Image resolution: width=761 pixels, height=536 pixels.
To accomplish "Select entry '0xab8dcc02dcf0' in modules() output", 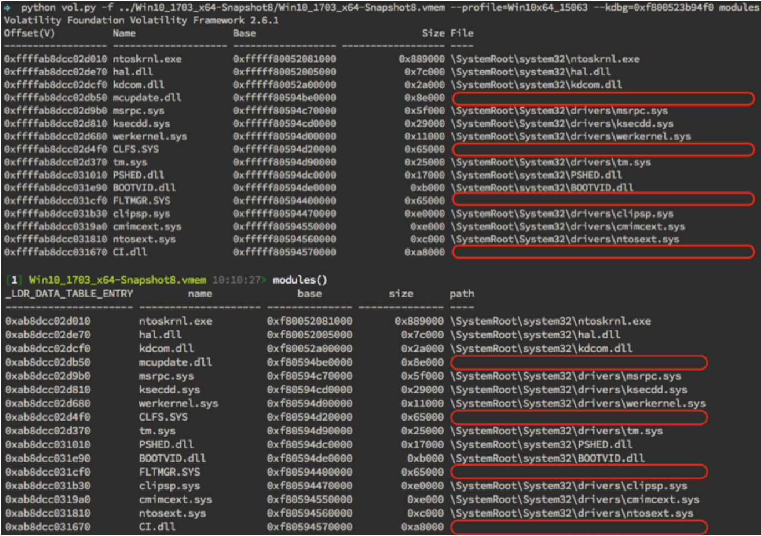I will pos(48,348).
